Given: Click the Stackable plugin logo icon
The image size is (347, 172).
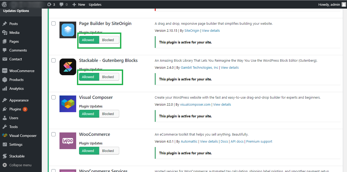Looking at the screenshot, I should (x=68, y=67).
